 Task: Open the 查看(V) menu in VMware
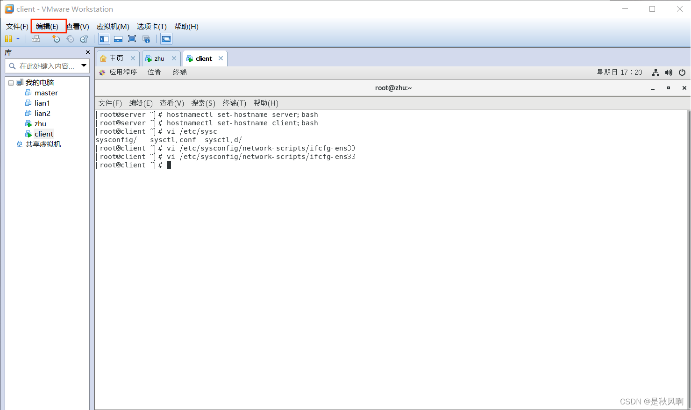point(78,26)
